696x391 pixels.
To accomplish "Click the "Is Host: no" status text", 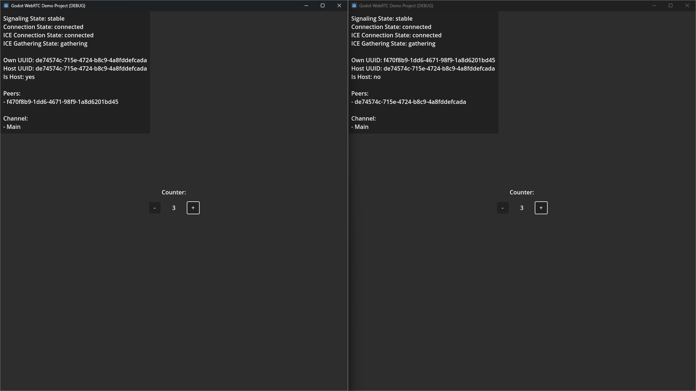I will pos(366,77).
